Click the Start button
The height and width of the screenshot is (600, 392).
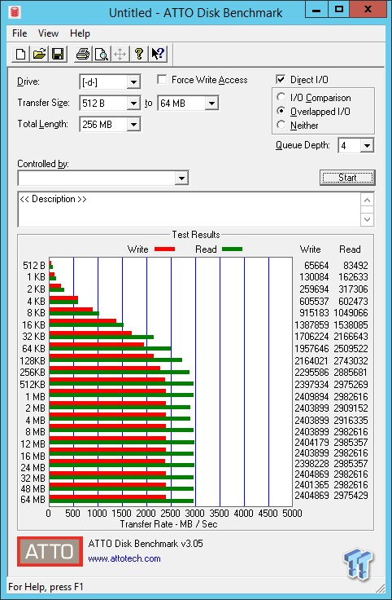[x=347, y=178]
